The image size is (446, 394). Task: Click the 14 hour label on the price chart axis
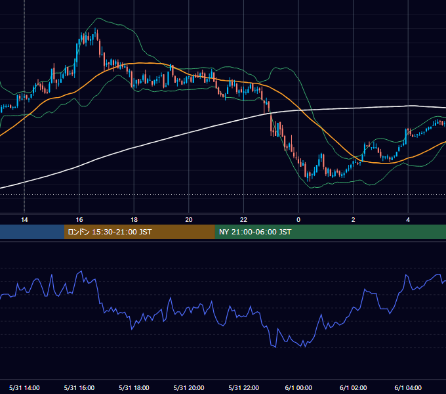pos(24,220)
